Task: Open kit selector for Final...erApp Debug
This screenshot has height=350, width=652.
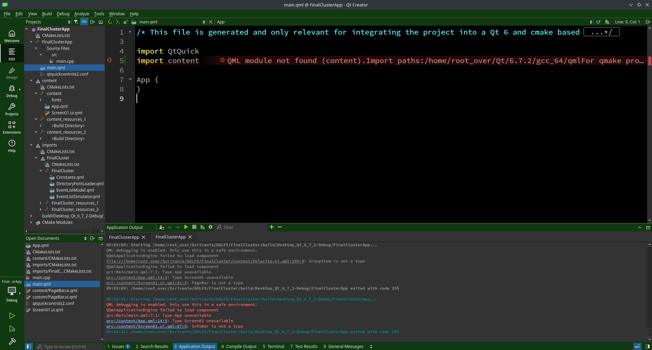Action: [x=12, y=291]
